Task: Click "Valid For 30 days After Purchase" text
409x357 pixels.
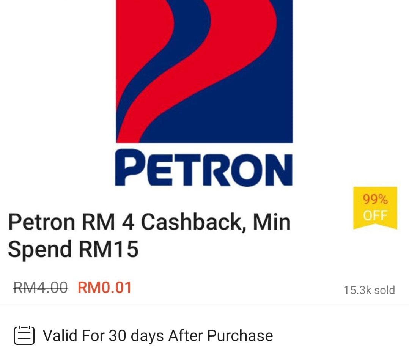Action: [158, 336]
